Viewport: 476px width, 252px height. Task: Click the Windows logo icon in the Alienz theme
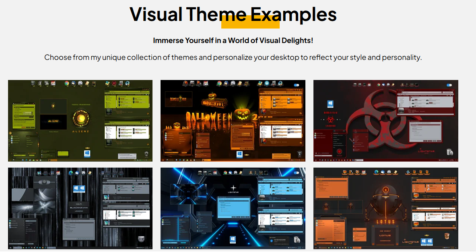pyautogui.click(x=87, y=154)
